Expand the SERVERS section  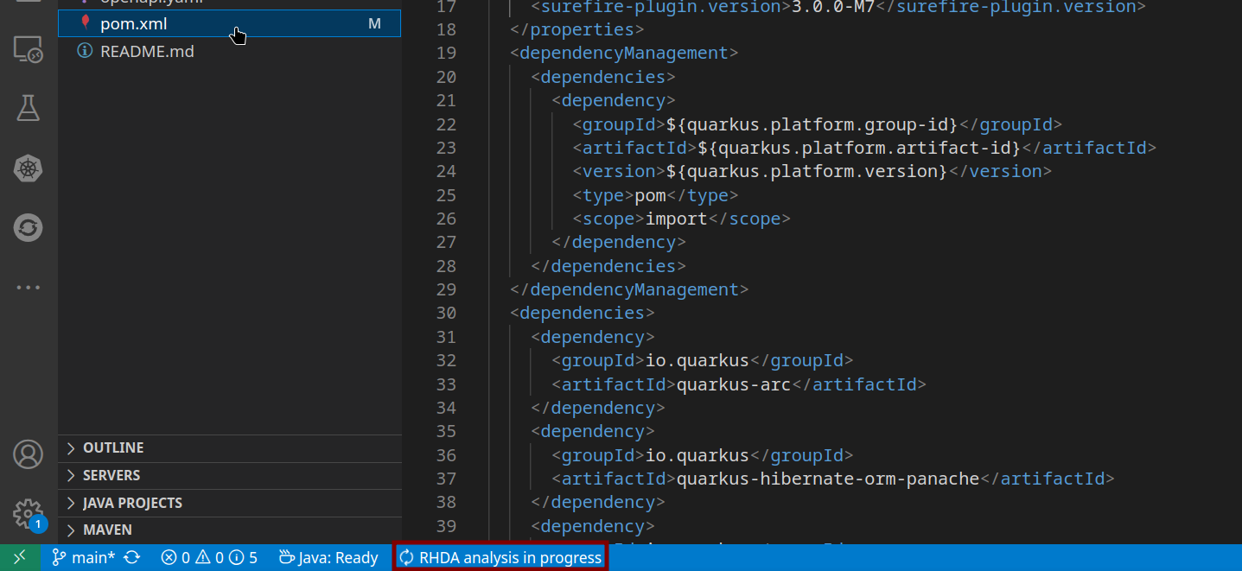point(111,475)
